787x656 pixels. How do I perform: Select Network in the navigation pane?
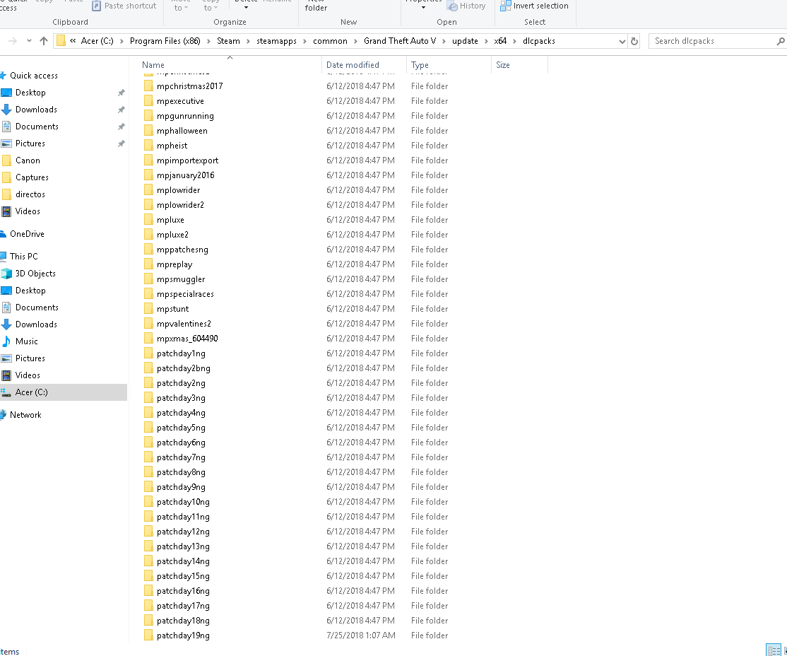(x=25, y=415)
